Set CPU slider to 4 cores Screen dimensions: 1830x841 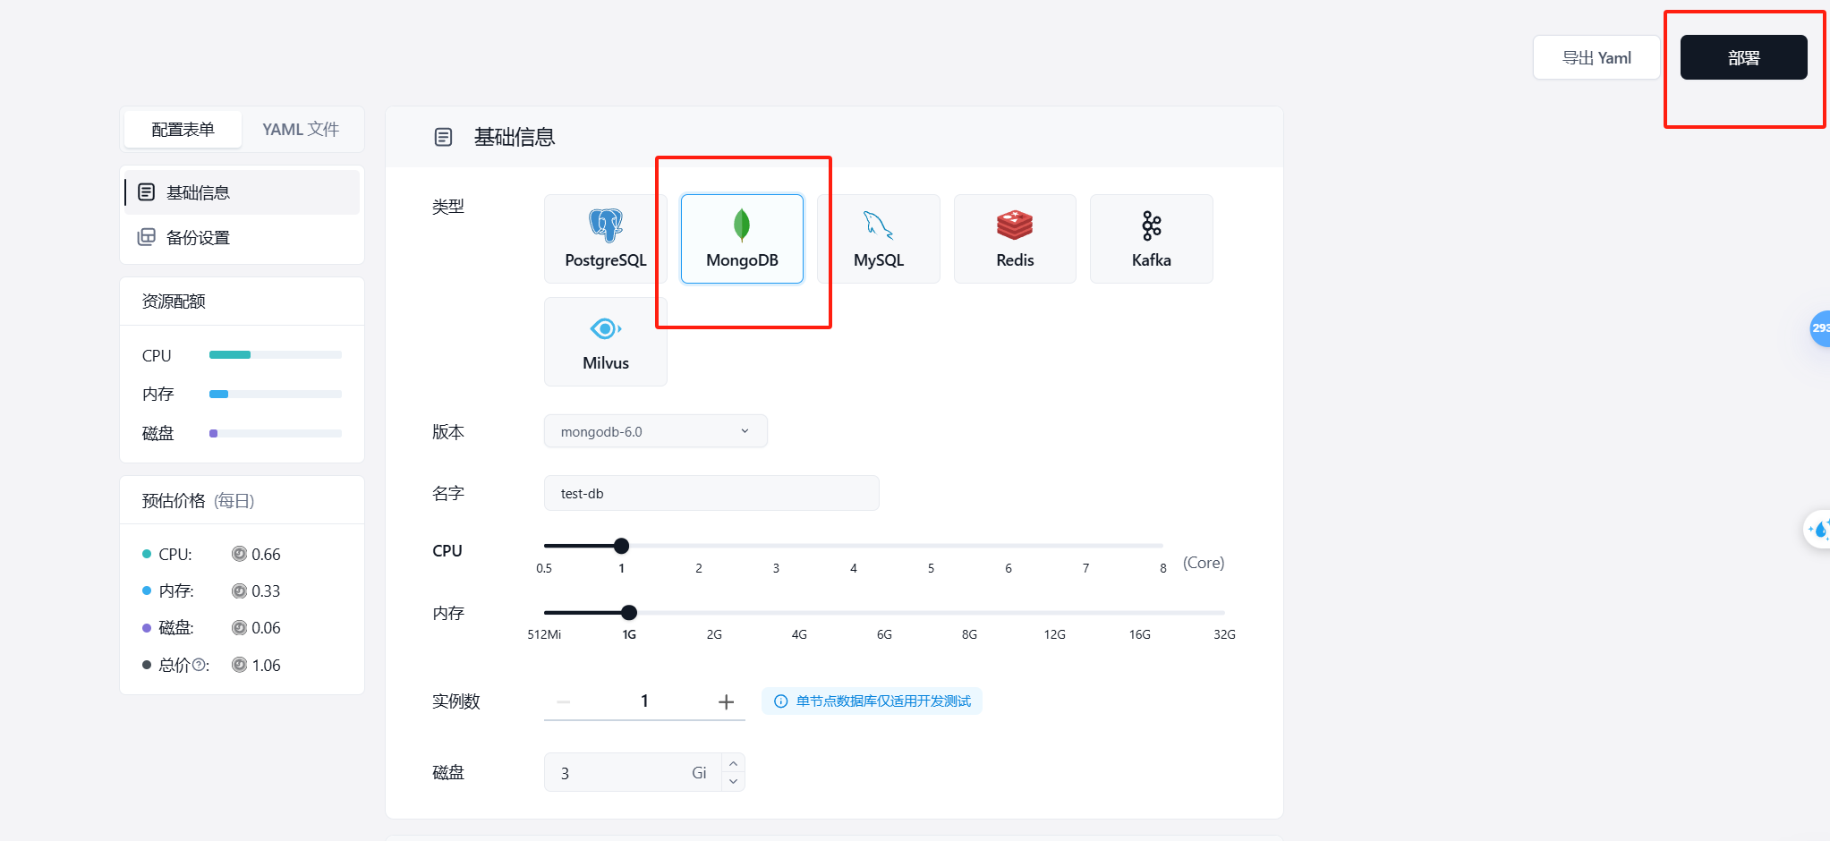[854, 546]
